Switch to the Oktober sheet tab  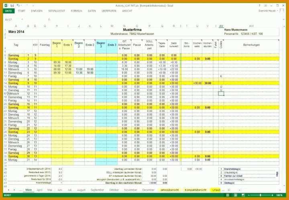coord(114,190)
